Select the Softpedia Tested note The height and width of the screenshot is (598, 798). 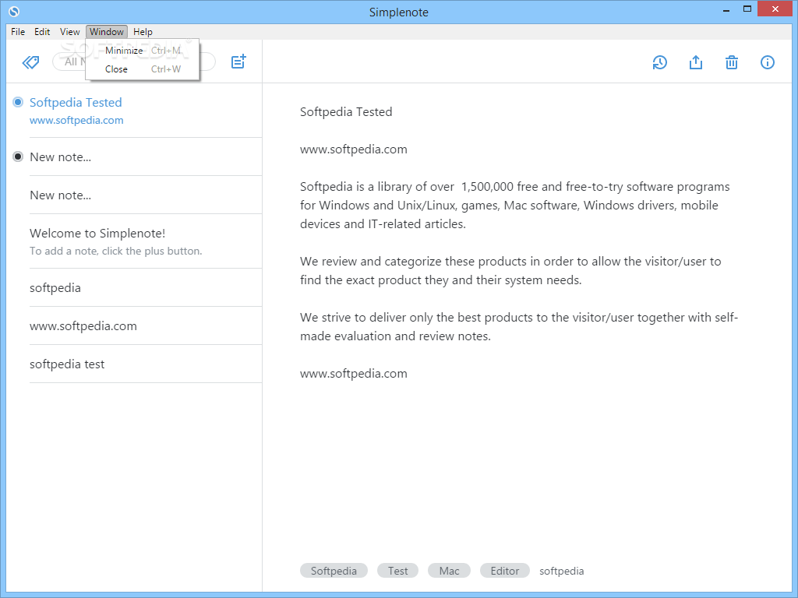146,111
